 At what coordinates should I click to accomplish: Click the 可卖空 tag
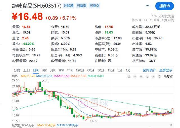pos(94,6)
